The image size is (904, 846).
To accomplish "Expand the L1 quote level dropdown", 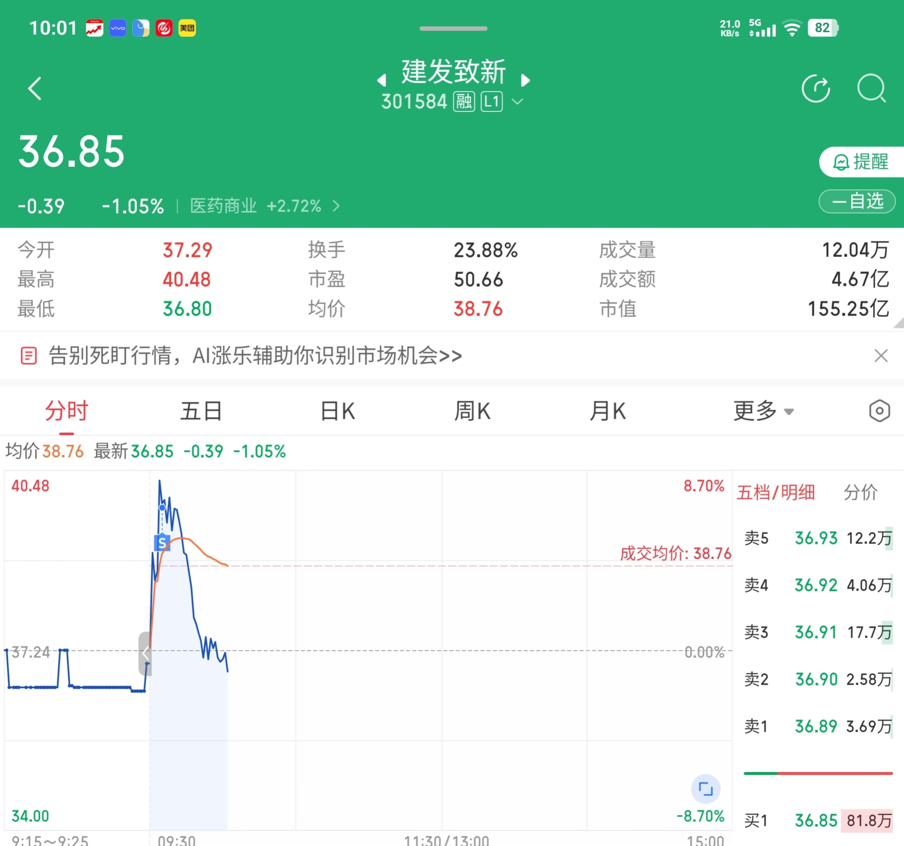I will [x=517, y=101].
